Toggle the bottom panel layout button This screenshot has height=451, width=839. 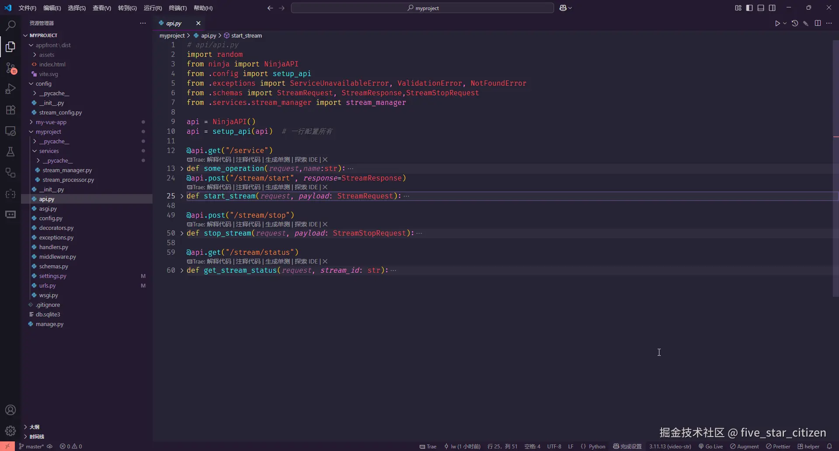(x=761, y=8)
